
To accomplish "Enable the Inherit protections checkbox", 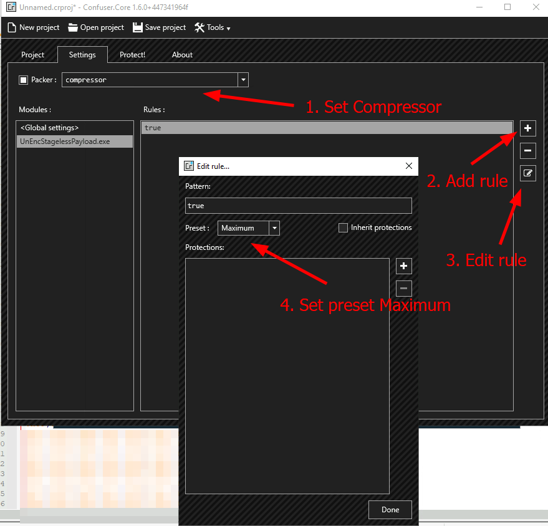I will click(x=343, y=227).
